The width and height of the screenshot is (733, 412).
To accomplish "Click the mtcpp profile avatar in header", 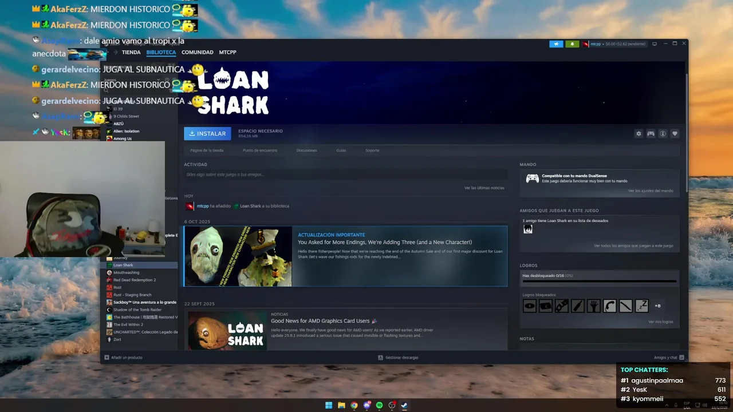I will (585, 44).
